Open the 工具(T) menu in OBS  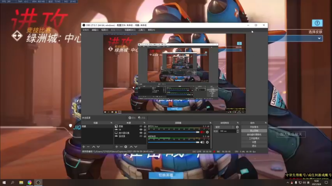142,30
